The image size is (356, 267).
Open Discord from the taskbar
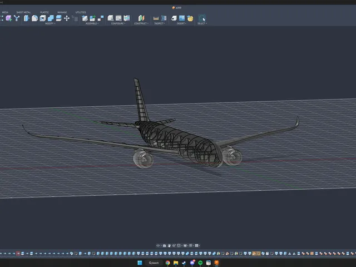[192, 263]
